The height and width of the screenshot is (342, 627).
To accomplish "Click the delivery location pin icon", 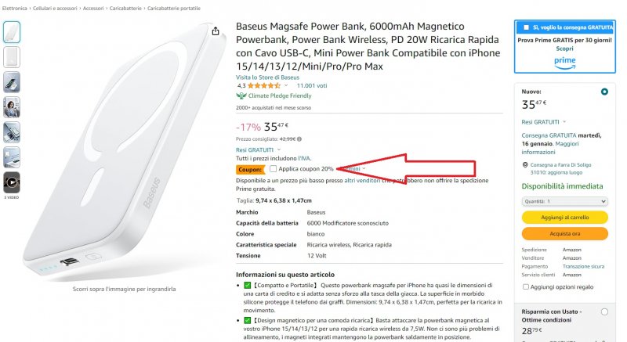I will [x=524, y=165].
